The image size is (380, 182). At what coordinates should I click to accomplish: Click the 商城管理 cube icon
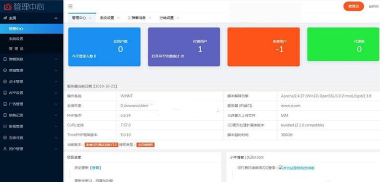click(x=5, y=70)
